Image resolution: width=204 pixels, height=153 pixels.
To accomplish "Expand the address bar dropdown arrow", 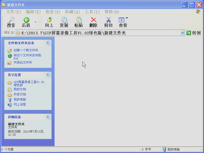I will tap(182, 33).
